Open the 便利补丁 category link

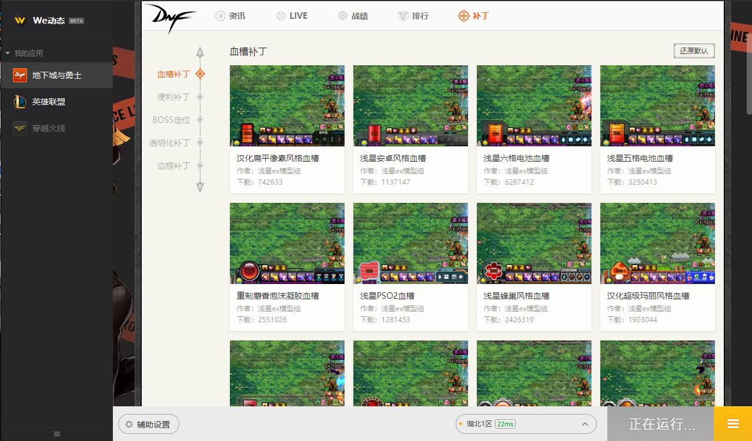[173, 97]
